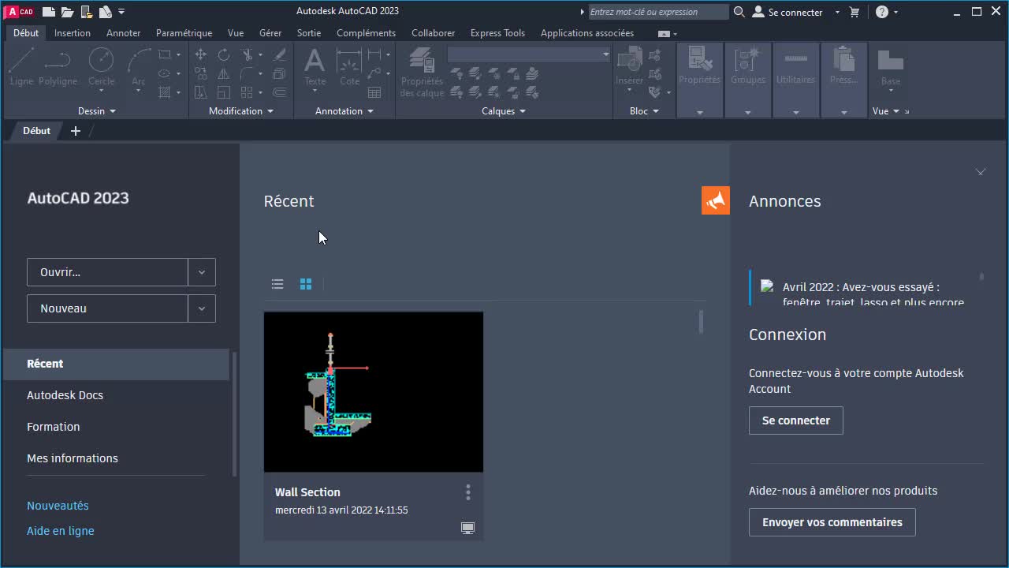Open the Sortie ribbon tab

pos(309,33)
